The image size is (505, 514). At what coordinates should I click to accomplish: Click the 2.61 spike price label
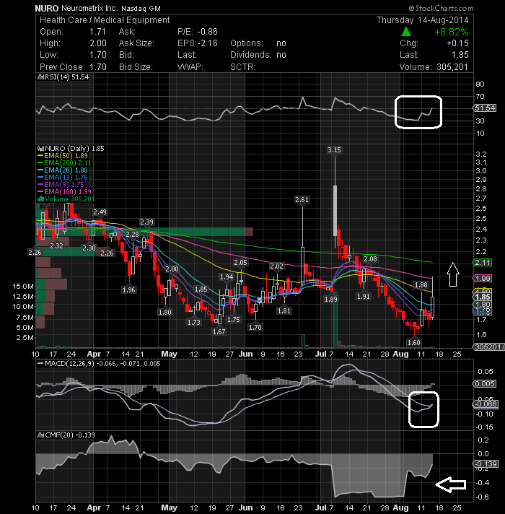(x=302, y=200)
